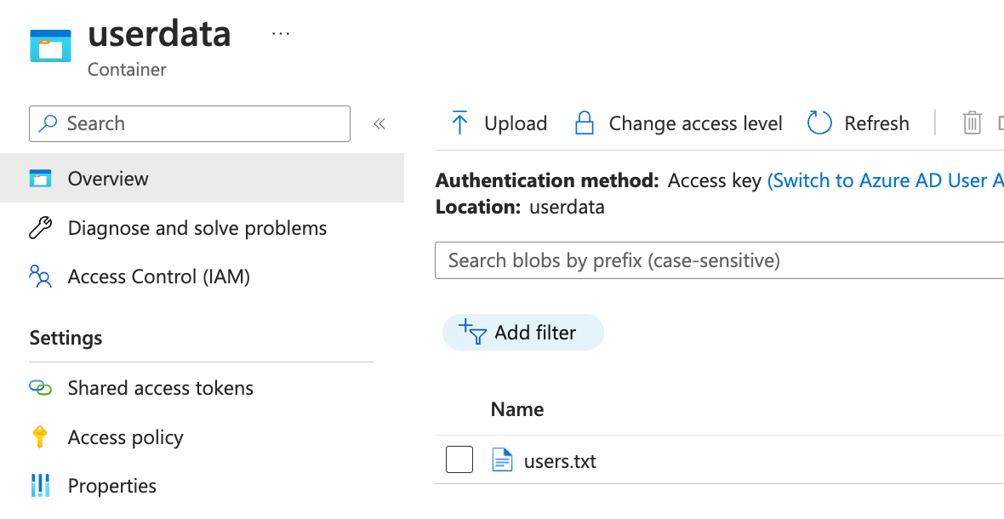Click Switch to Azure AD User link
The image size is (1004, 519).
click(x=885, y=180)
